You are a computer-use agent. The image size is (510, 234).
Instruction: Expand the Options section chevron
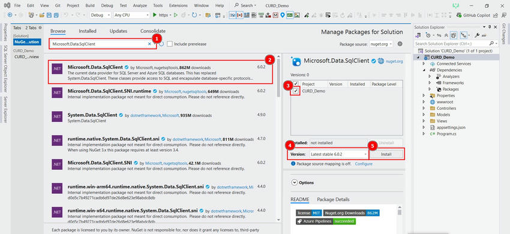click(295, 182)
